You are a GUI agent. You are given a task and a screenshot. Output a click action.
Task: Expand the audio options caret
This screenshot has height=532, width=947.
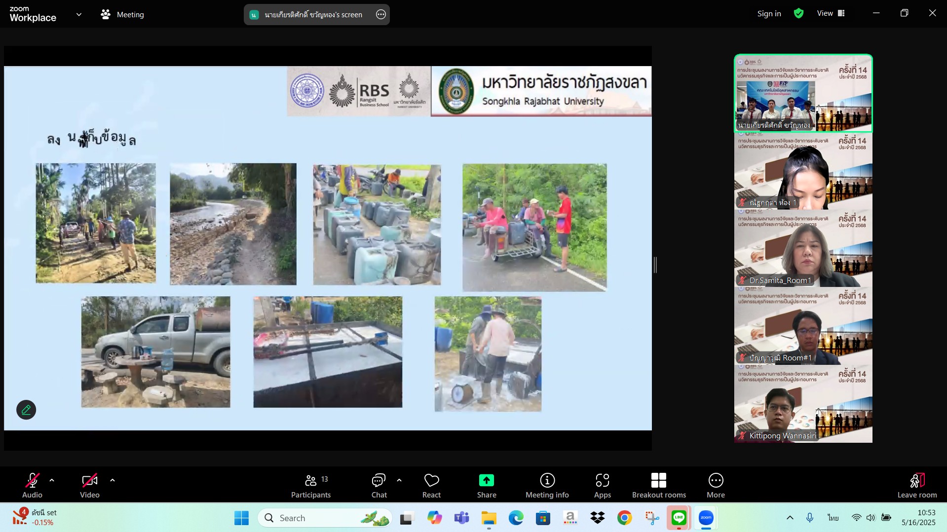(52, 480)
